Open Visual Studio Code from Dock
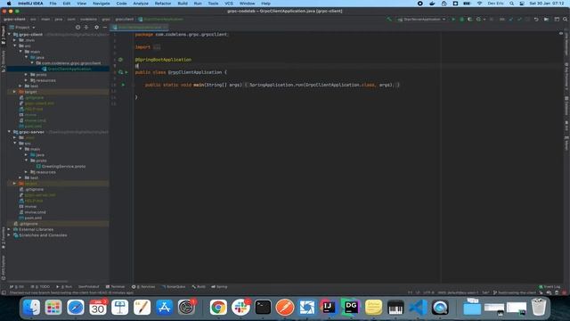570x321 pixels. point(418,308)
